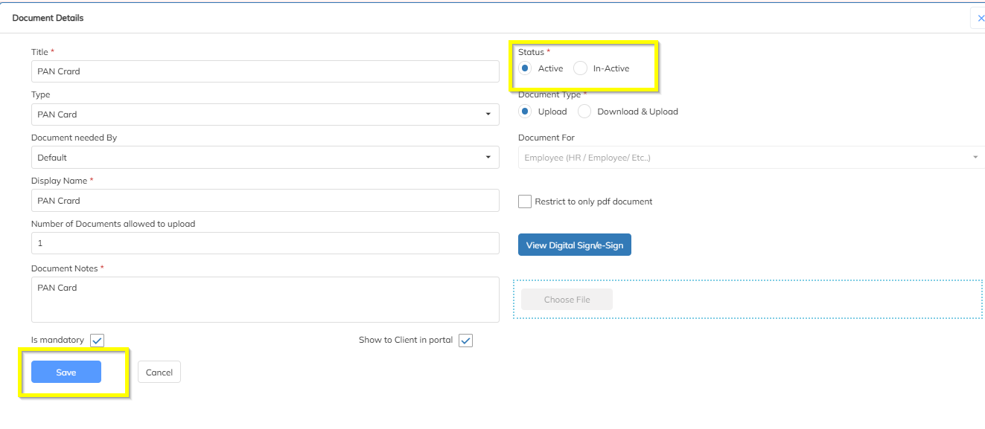
Task: Select Download & Upload document type
Action: (584, 112)
